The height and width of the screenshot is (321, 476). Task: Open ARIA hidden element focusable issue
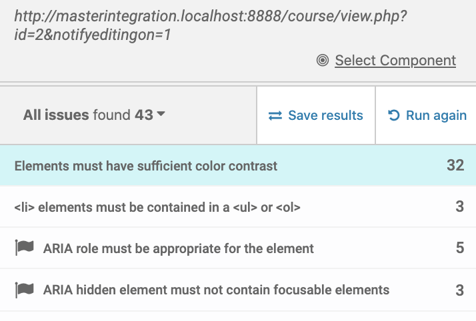pyautogui.click(x=216, y=290)
